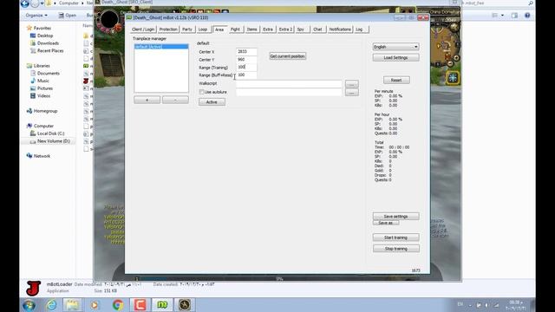Add a trainplace with the plus button
This screenshot has height=312, width=555.
tap(147, 101)
